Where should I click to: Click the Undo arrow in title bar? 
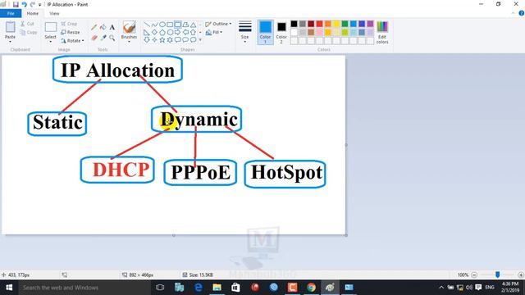click(x=24, y=5)
